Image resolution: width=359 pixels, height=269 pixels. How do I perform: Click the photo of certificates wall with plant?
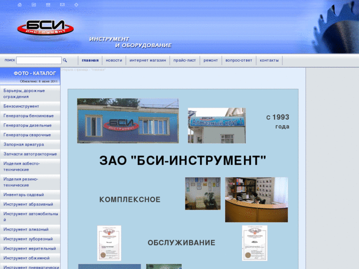[x=203, y=193]
